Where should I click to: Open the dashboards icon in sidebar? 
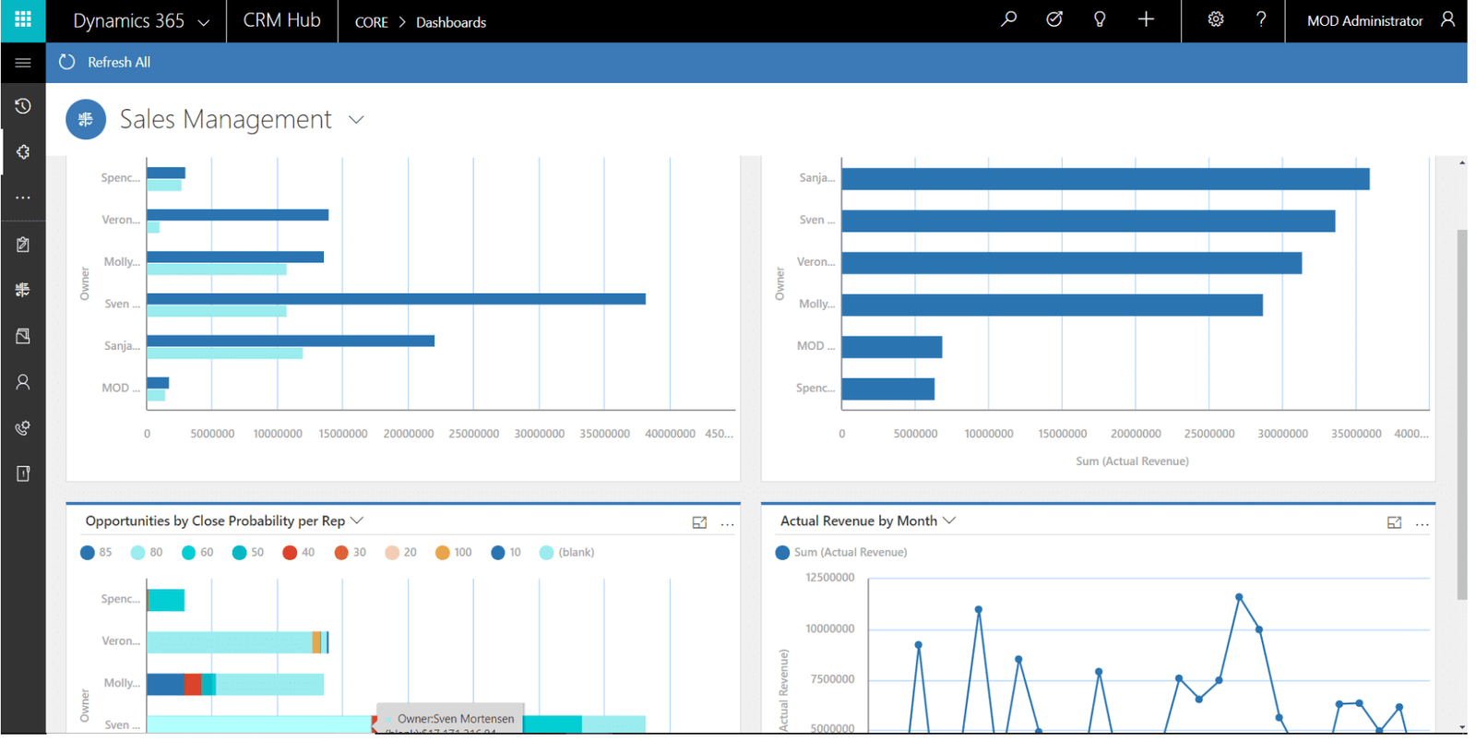click(x=23, y=290)
